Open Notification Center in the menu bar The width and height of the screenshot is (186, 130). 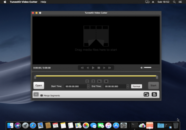180,2
